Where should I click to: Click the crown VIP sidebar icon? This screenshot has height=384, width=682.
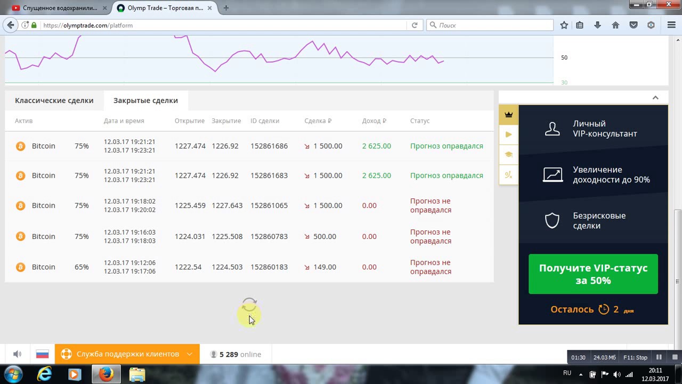coord(508,114)
